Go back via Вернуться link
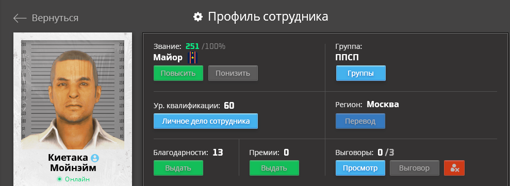 pyautogui.click(x=55, y=18)
